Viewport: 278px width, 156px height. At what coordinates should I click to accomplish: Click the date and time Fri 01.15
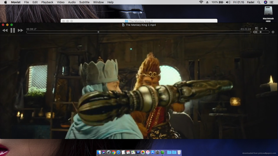click(239, 2)
